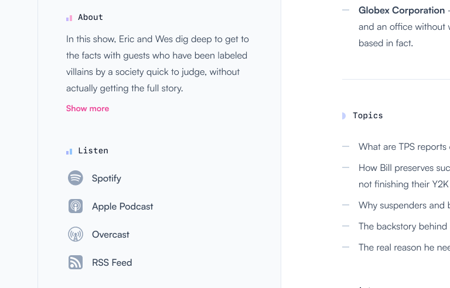Viewport: 450px width, 288px height.
Task: Click the Apple Podcast icon
Action: tap(76, 206)
